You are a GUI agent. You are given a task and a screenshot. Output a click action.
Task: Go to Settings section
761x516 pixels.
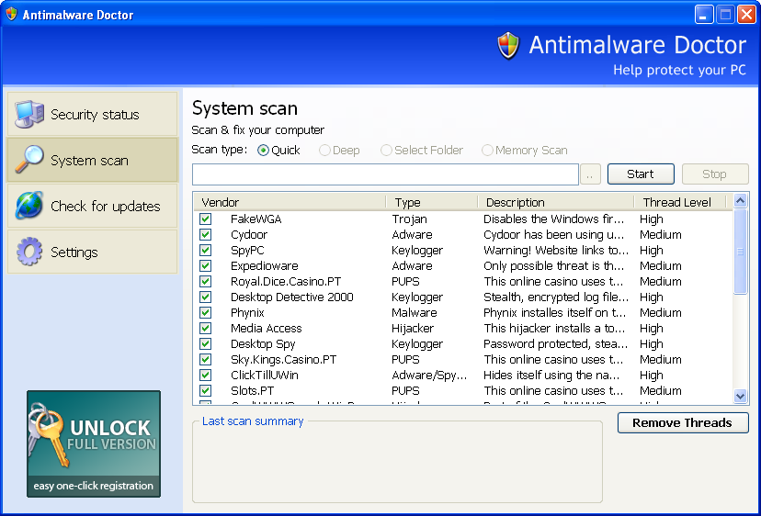point(92,252)
